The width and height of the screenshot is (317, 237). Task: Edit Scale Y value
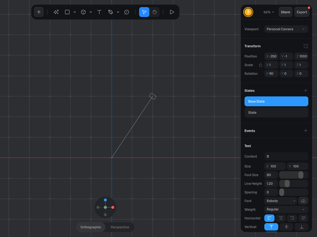(286, 65)
